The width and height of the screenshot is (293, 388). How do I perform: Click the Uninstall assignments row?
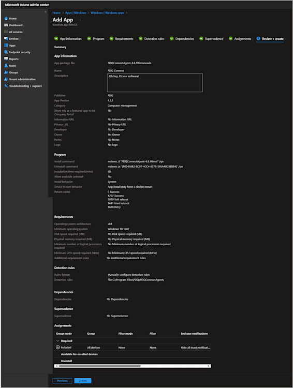click(x=66, y=361)
